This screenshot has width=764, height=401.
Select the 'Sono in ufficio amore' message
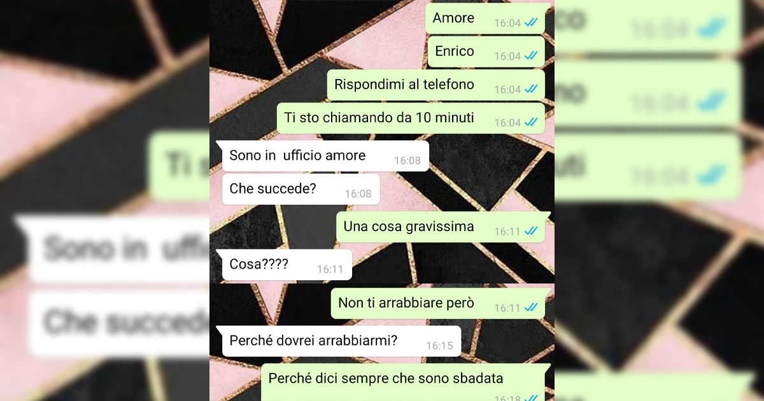pos(322,156)
